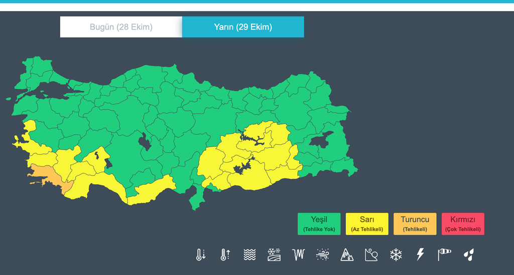Select the agricultural frost warning icon

pos(274,255)
